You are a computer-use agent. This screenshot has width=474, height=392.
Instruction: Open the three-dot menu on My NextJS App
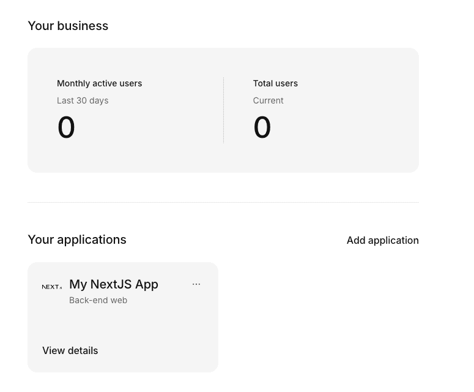196,284
